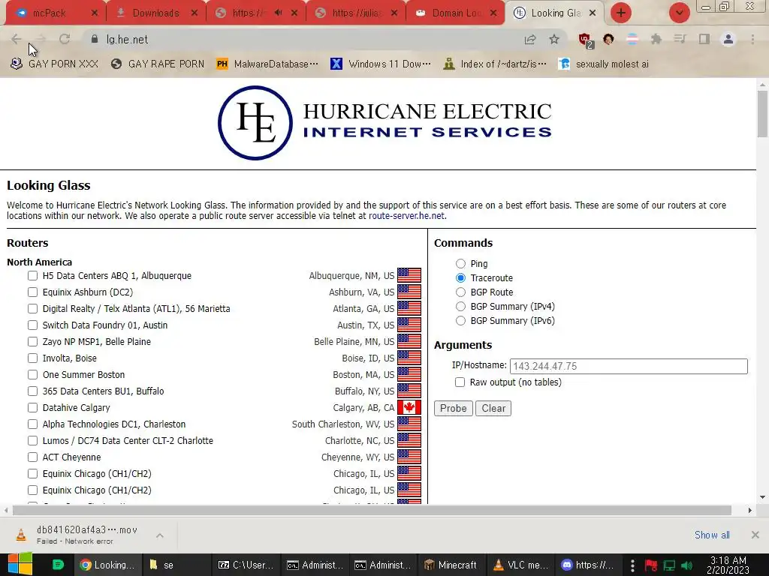Open the green chat app in taskbar
Viewport: 769px width, 576px height.
(x=58, y=565)
